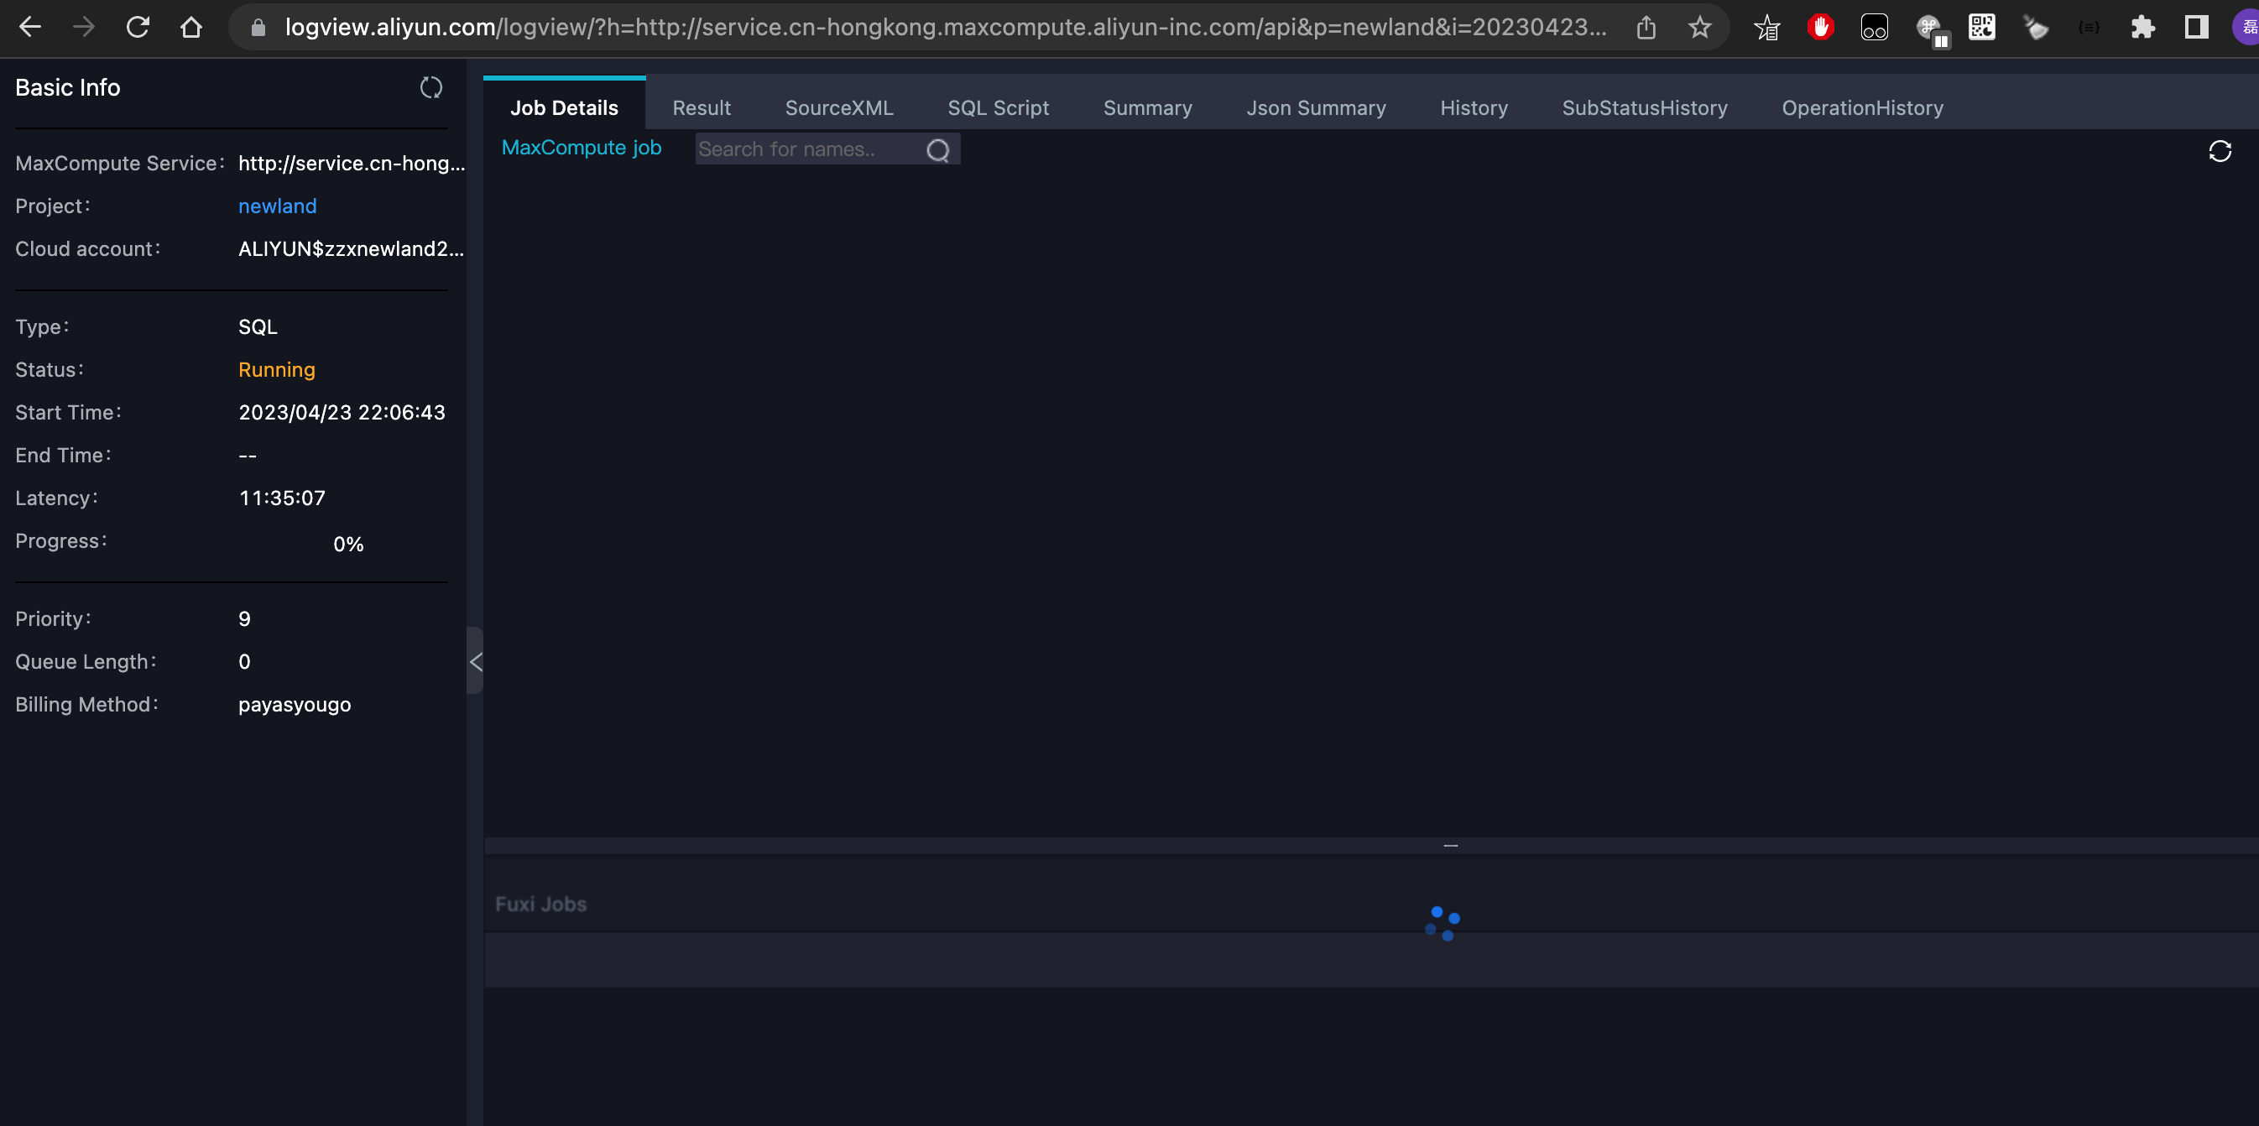The height and width of the screenshot is (1126, 2259).
Task: Click the Job Details refresh icon
Action: pyautogui.click(x=2219, y=152)
